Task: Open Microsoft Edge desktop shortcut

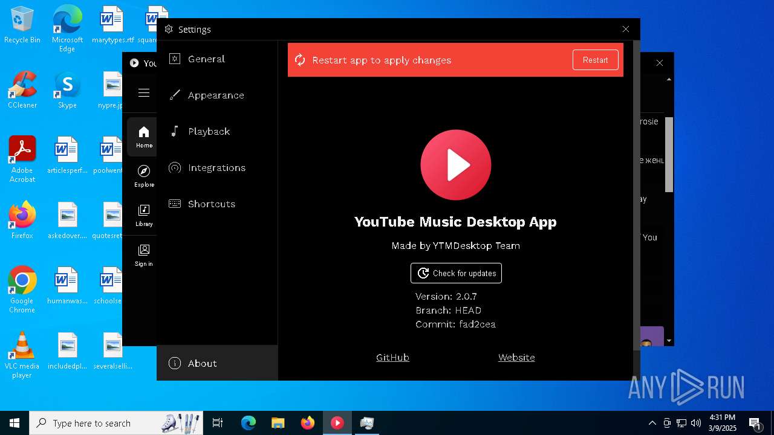Action: coord(67,28)
